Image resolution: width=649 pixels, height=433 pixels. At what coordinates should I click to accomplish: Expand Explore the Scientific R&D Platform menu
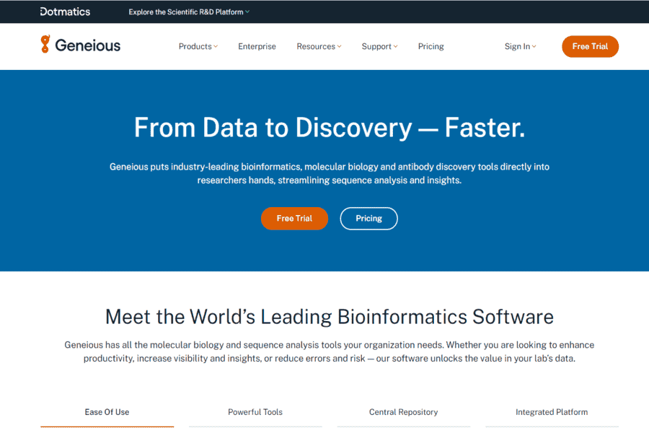point(189,12)
